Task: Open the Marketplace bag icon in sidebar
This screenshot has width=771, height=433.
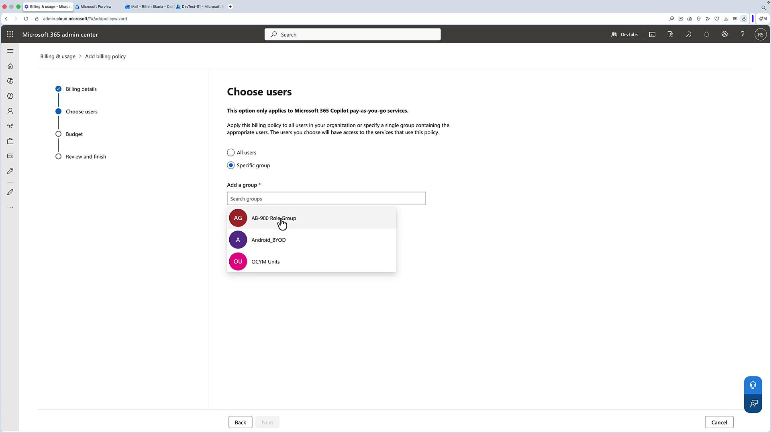Action: point(10,141)
